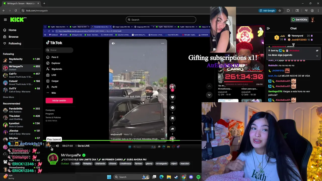This screenshot has width=322, height=181.
Task: Open the Kick hamburger menu
Action: click(x=5, y=20)
